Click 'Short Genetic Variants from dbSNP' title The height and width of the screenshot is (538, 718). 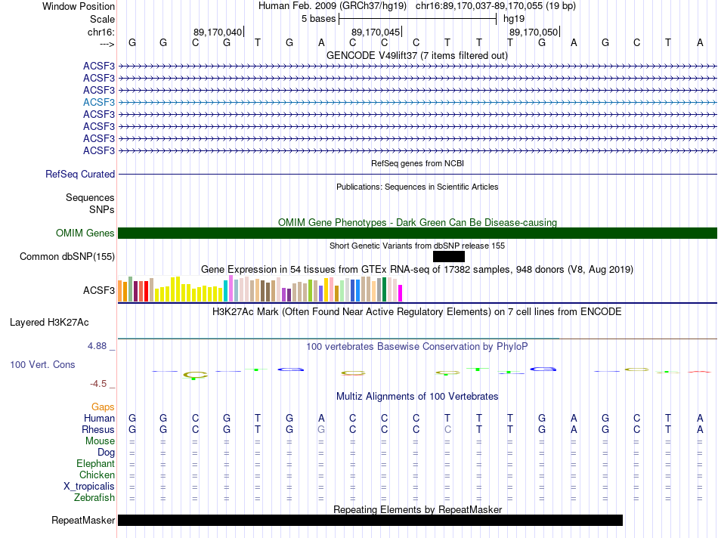pyautogui.click(x=417, y=246)
